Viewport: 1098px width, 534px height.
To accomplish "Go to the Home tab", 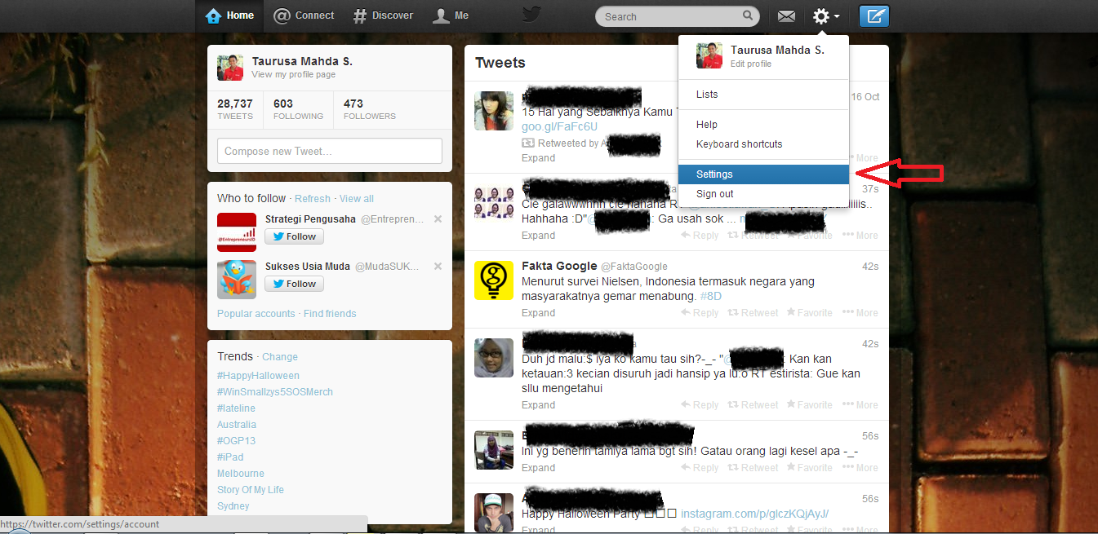I will [229, 15].
